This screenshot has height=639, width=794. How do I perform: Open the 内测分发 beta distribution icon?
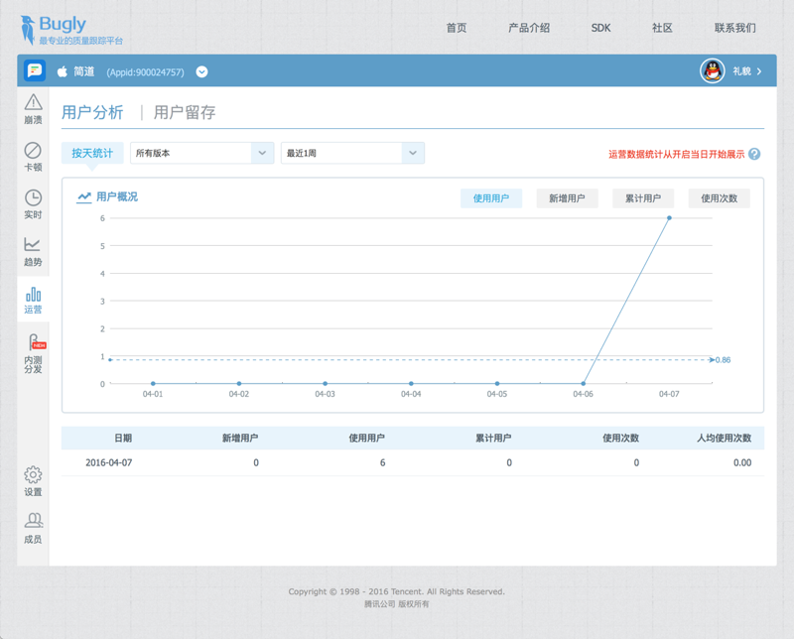(36, 341)
